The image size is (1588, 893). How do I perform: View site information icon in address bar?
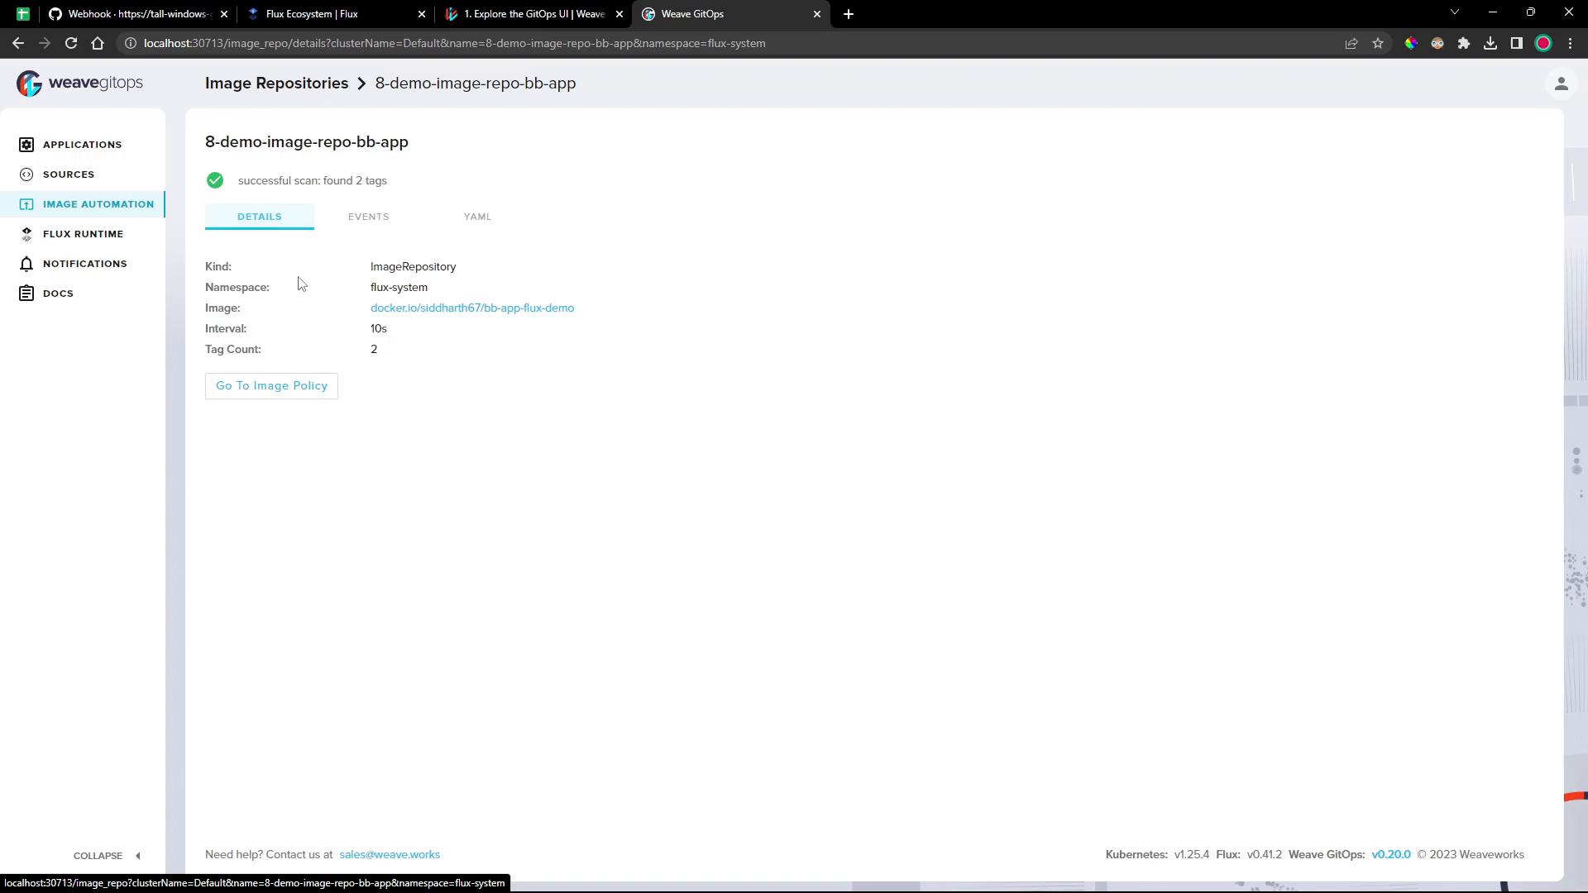(x=131, y=43)
